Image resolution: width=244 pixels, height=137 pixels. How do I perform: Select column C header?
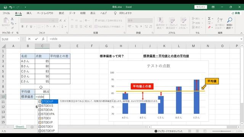click(42, 46)
